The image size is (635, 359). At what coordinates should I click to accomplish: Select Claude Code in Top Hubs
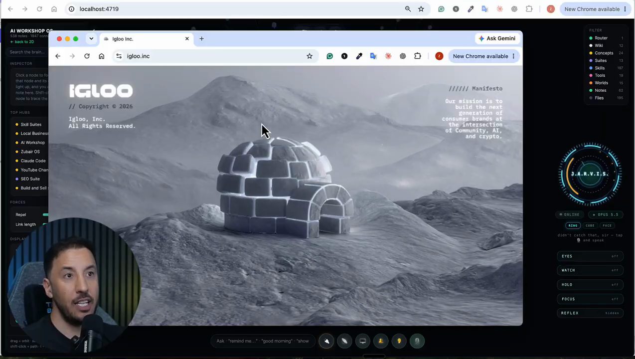[x=33, y=161]
